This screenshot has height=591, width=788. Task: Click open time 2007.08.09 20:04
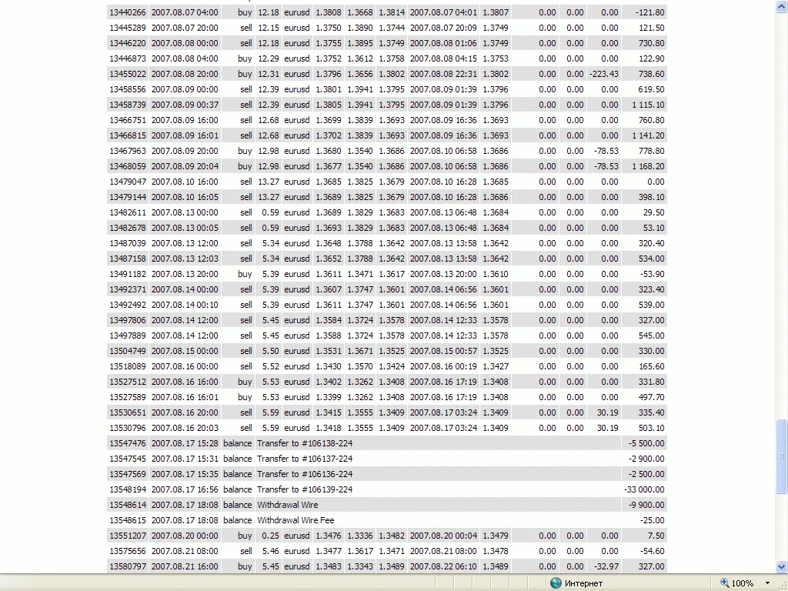tap(185, 166)
